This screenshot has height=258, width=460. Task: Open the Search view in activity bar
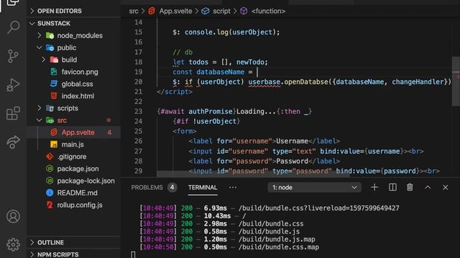tap(13, 27)
